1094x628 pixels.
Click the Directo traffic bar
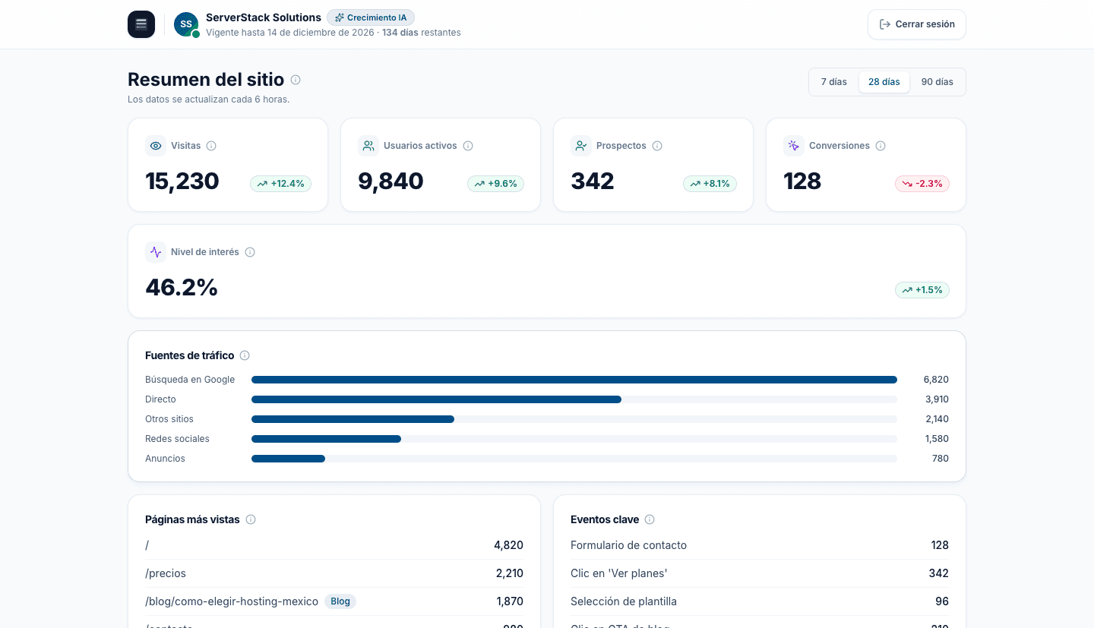574,399
